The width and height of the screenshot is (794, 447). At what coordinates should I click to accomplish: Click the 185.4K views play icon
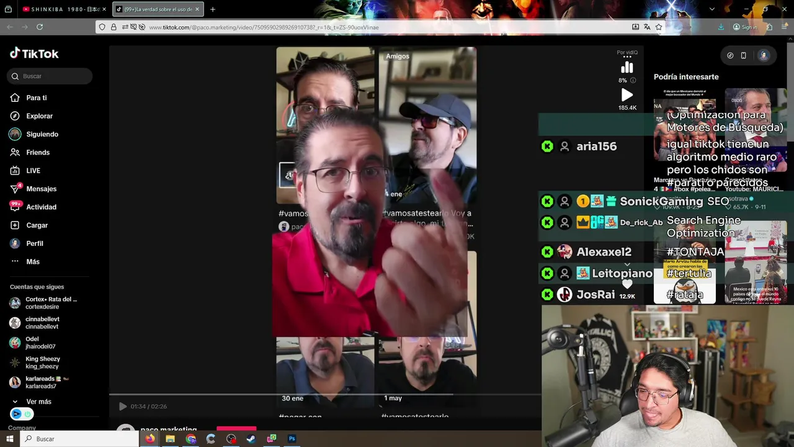[627, 95]
